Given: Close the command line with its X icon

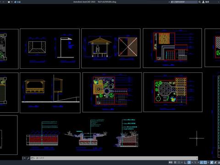Looking at the screenshot, I should click(x=25, y=158).
